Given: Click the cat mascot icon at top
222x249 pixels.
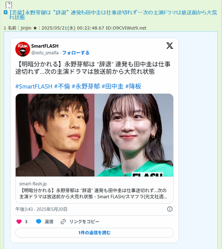Looking at the screenshot, I should pos(9,5).
